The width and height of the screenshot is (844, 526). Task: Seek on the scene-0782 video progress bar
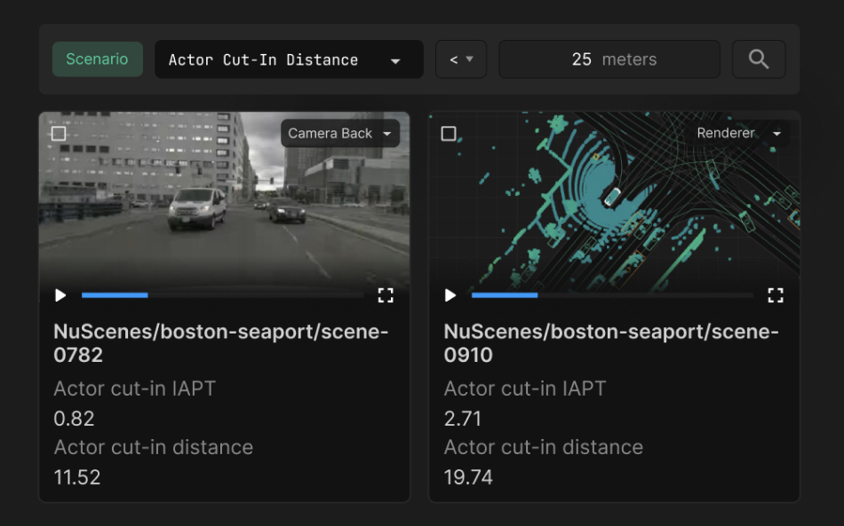pos(222,295)
